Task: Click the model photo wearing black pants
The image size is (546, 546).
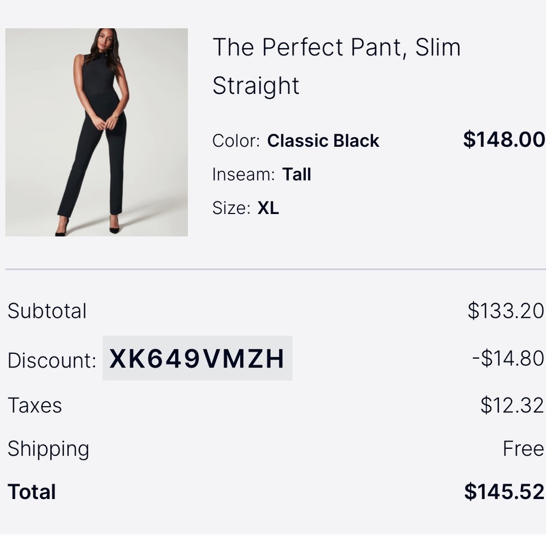Action: click(96, 131)
